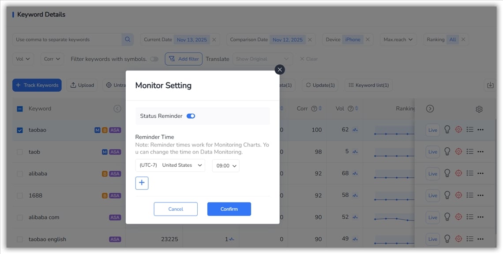Click the Update(1) menu item

click(x=319, y=85)
